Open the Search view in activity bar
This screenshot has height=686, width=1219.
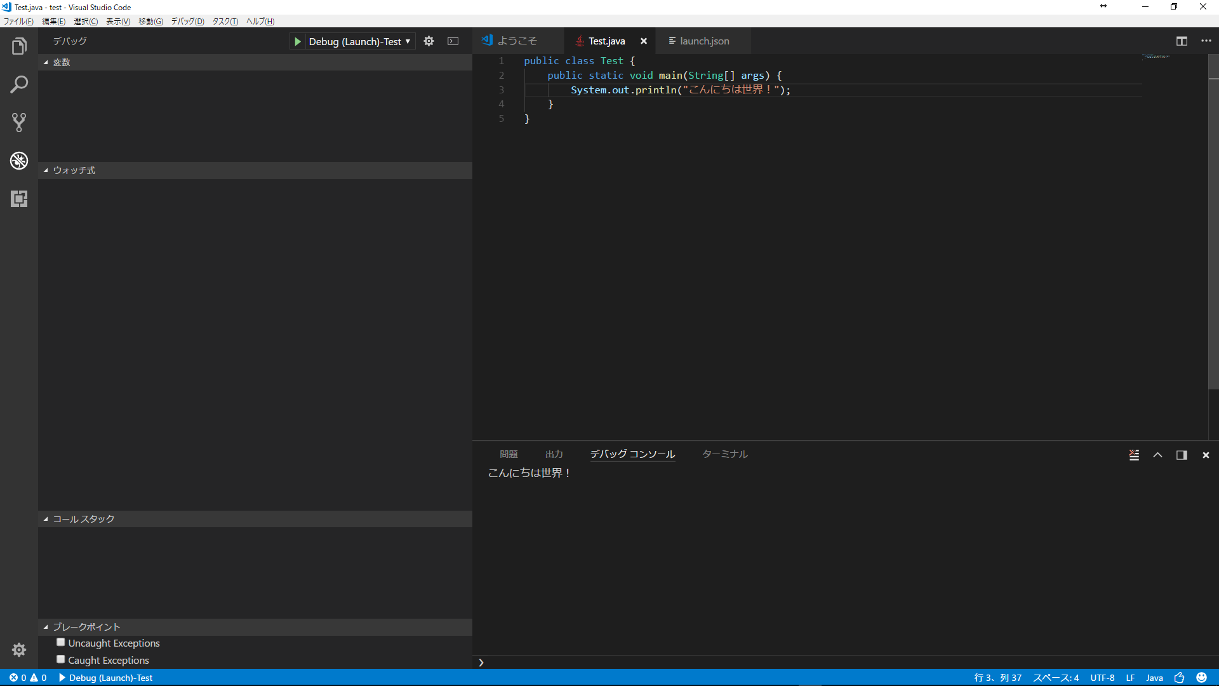pos(19,84)
